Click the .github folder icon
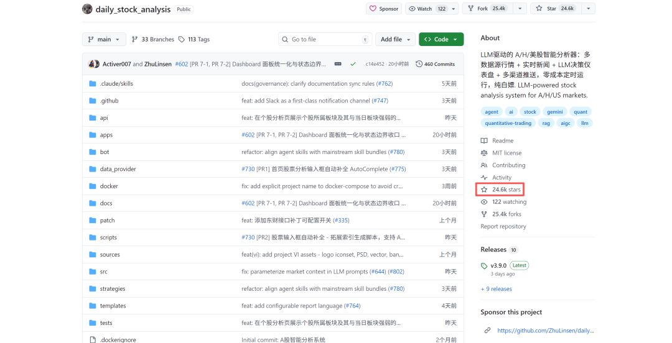Screen dimensions: 672x343 click(93, 101)
